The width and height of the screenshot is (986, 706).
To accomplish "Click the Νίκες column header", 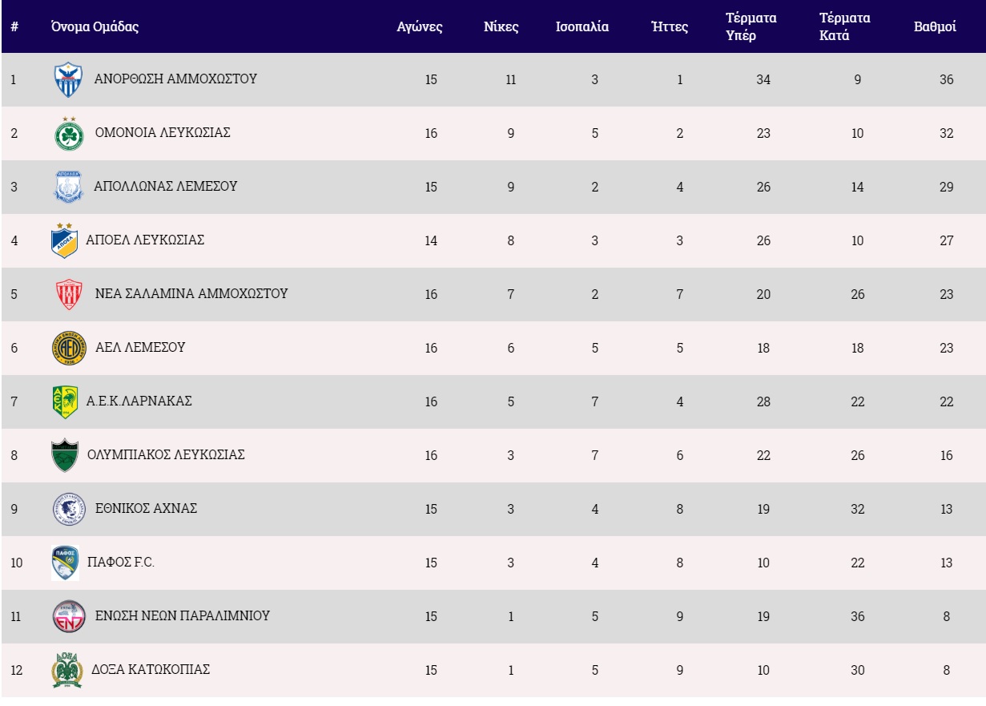I will point(501,26).
